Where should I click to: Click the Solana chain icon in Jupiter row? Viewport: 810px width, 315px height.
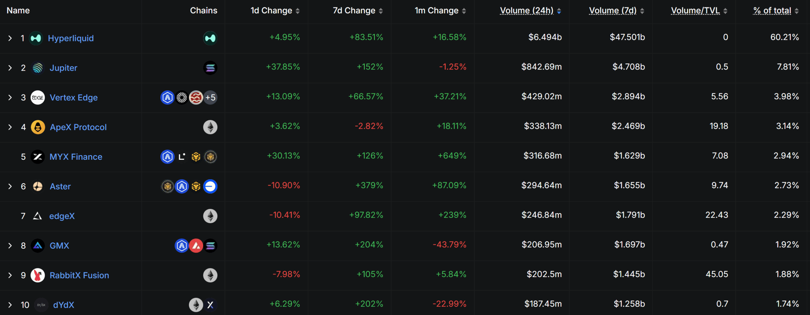tap(210, 68)
